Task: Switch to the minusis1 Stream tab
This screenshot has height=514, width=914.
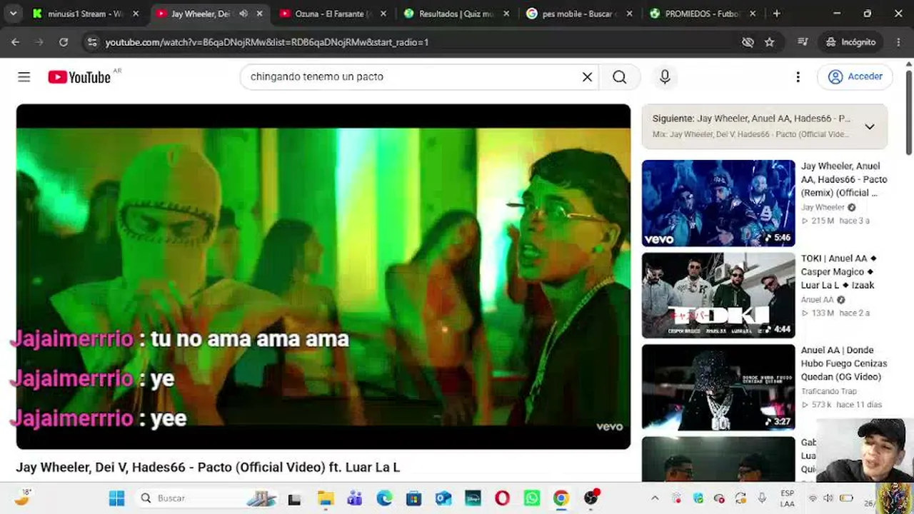Action: (x=86, y=14)
